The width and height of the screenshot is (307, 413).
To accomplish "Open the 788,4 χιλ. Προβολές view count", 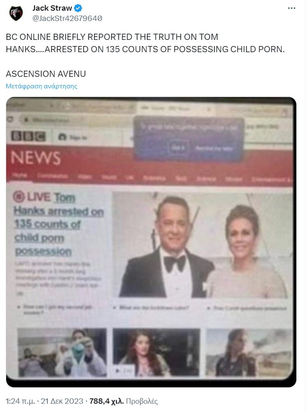I will [x=124, y=401].
